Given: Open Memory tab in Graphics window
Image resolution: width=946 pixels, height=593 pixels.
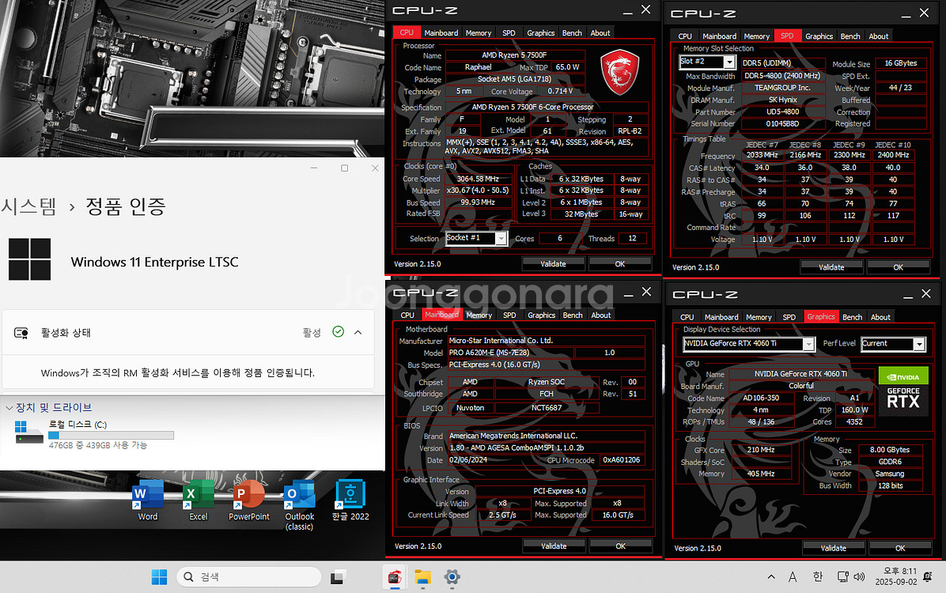Looking at the screenshot, I should [759, 317].
